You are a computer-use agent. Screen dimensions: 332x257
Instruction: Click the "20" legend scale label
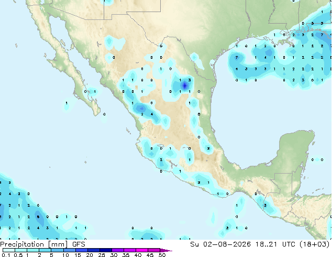tap(90, 255)
